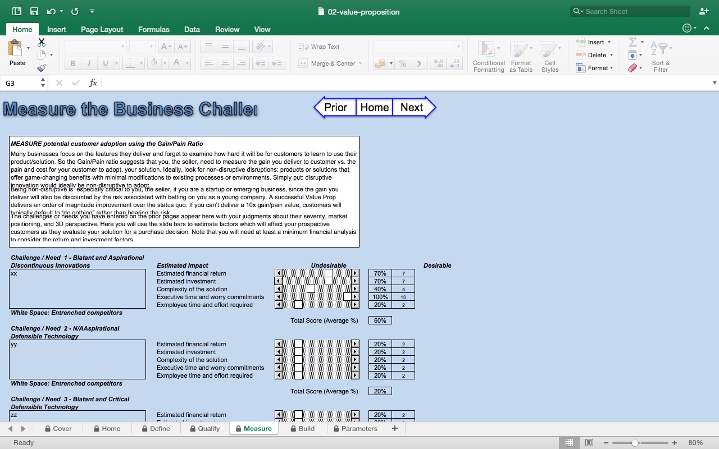Toggle bold formatting
Viewport: 719px width, 449px height.
[x=72, y=63]
